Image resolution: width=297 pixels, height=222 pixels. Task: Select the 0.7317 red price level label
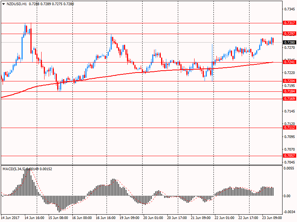pos(290,23)
